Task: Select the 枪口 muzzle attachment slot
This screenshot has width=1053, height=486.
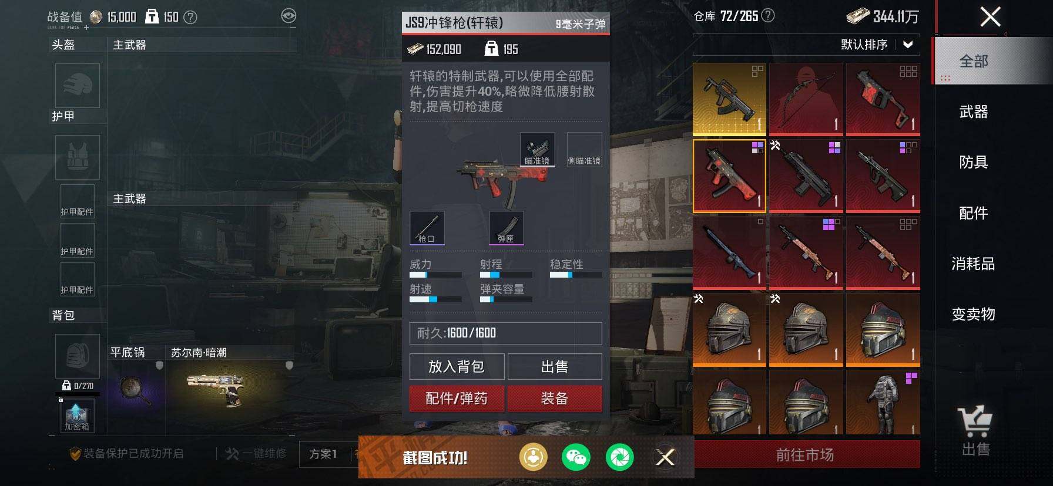Action: (427, 228)
